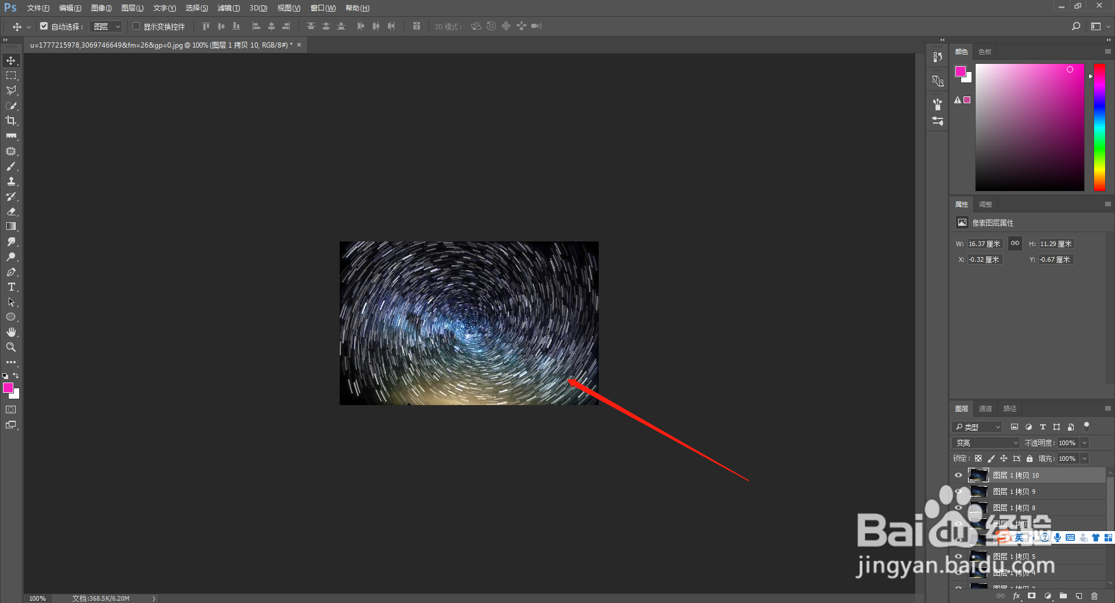
Task: Select the Path Selection tool
Action: tap(11, 302)
